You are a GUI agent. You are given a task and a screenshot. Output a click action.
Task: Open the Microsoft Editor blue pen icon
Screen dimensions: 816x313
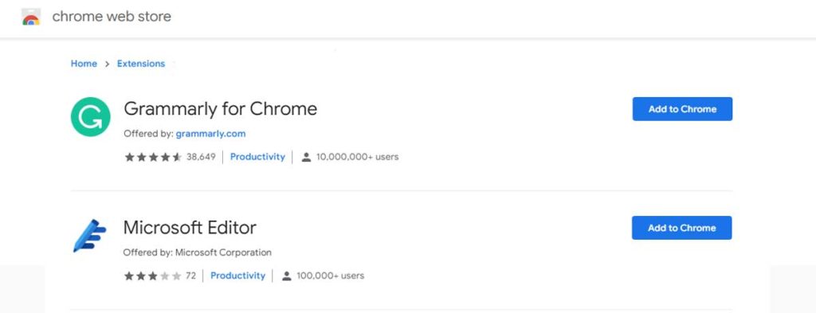click(89, 236)
